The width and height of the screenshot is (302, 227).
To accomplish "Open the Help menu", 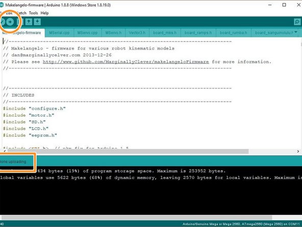I will [44, 13].
